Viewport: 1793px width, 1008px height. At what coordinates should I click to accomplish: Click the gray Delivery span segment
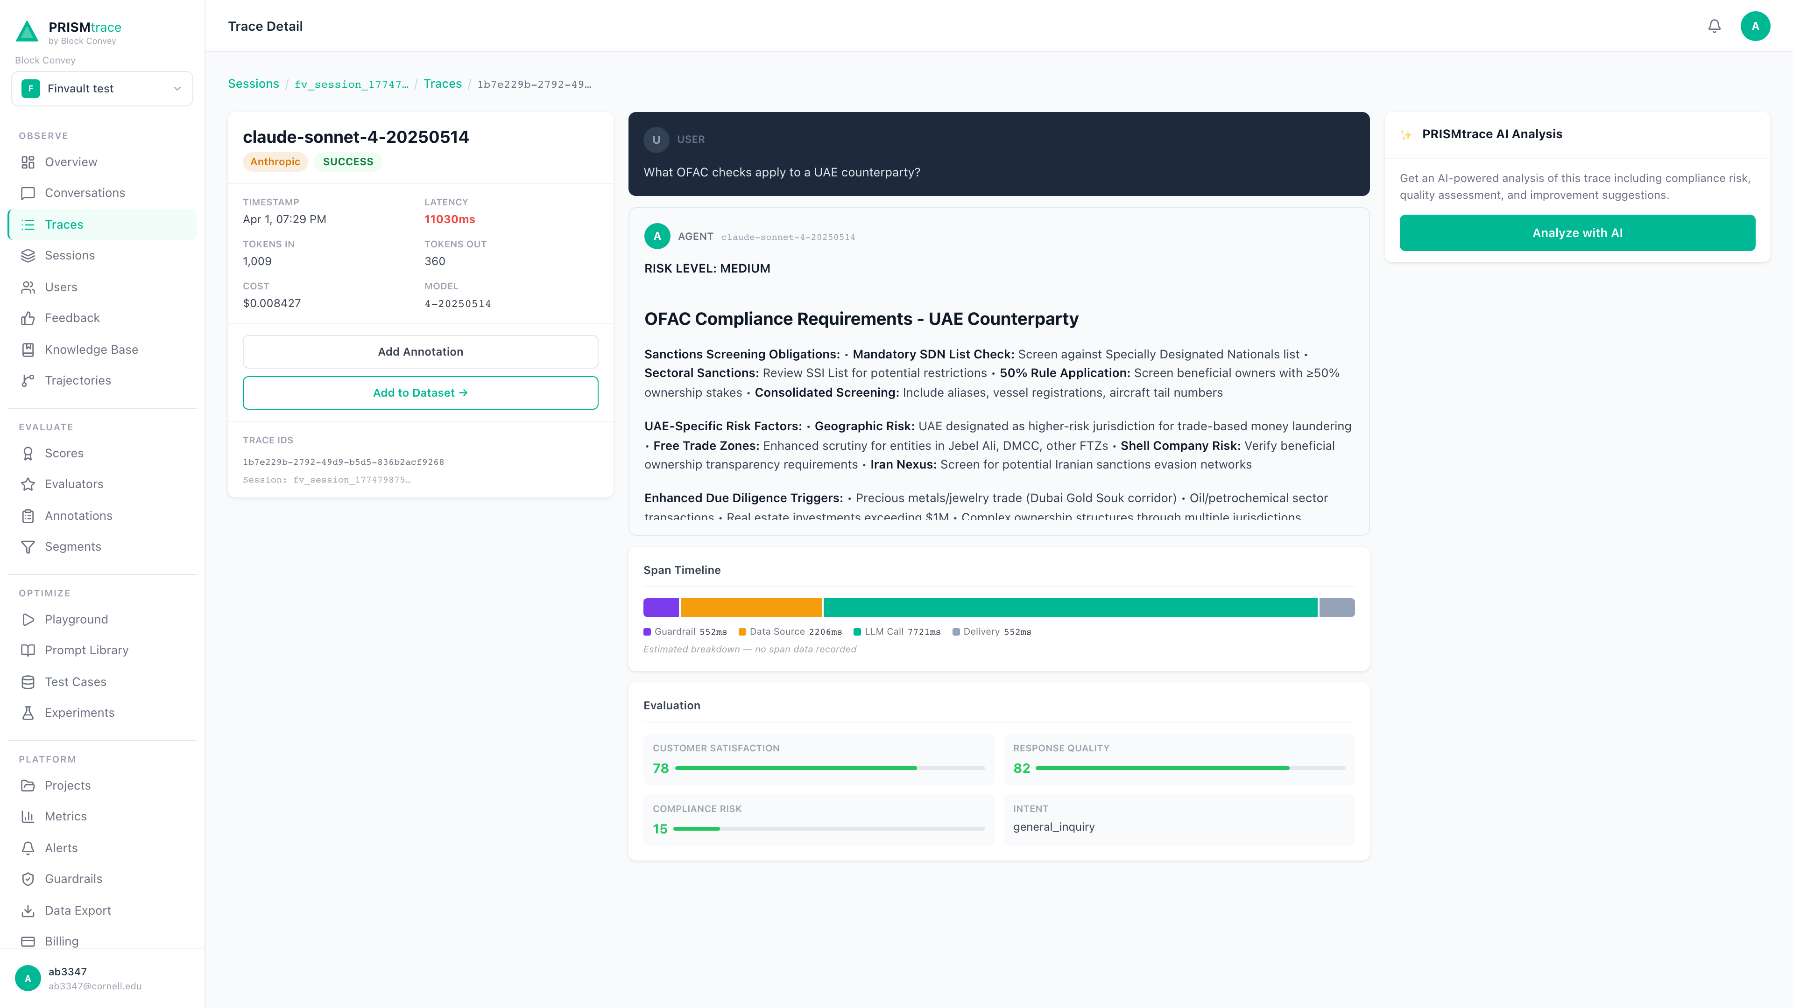1337,607
